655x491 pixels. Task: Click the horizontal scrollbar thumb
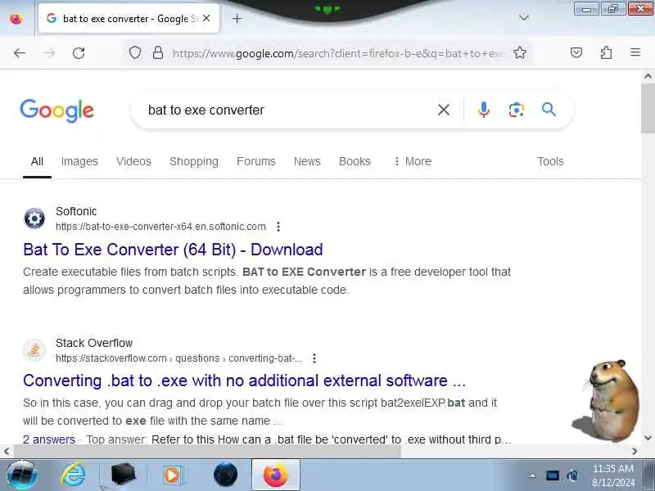(x=208, y=452)
